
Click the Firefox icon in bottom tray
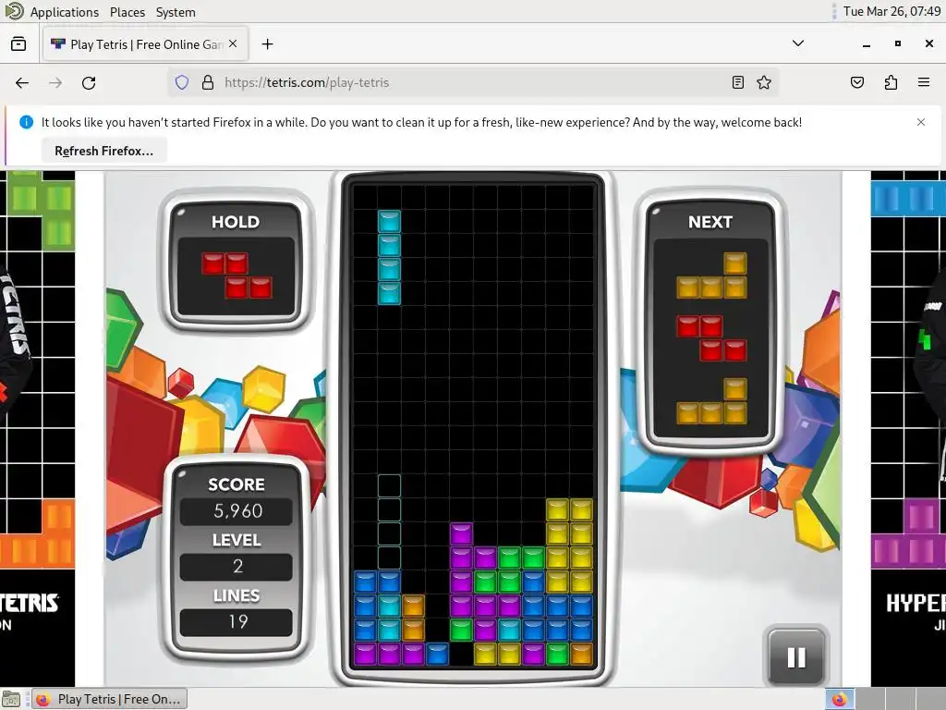click(x=839, y=699)
